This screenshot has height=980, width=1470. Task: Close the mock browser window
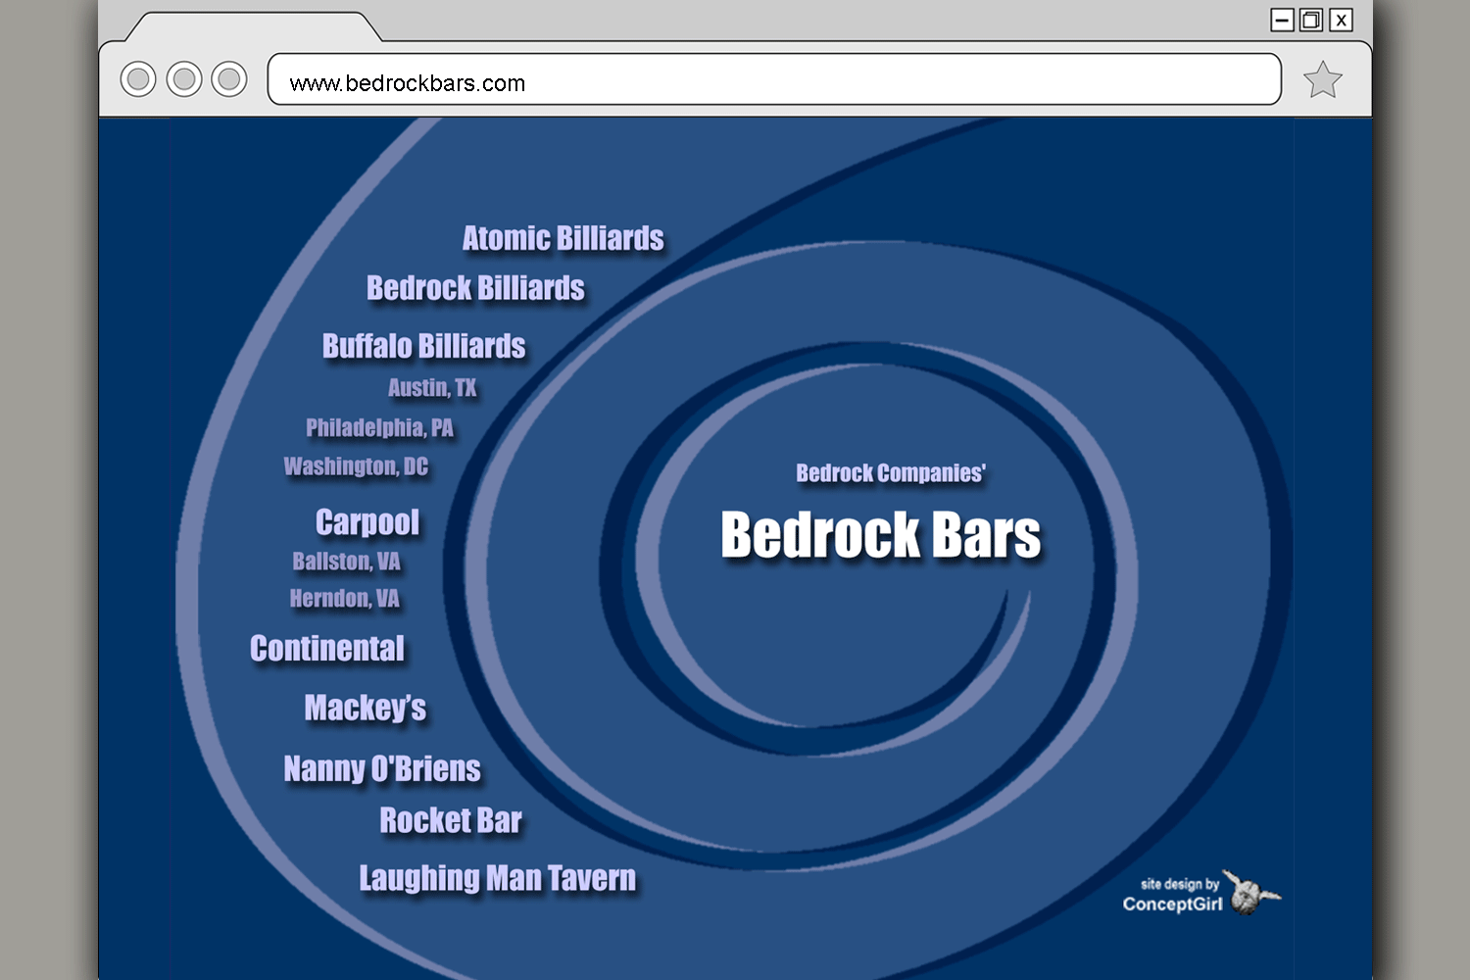click(x=1341, y=20)
